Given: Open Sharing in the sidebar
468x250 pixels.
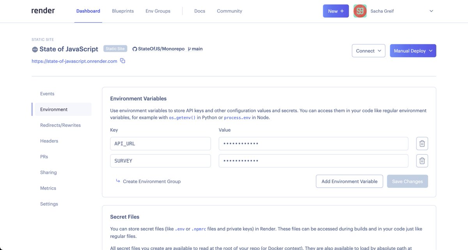Looking at the screenshot, I should tap(48, 173).
